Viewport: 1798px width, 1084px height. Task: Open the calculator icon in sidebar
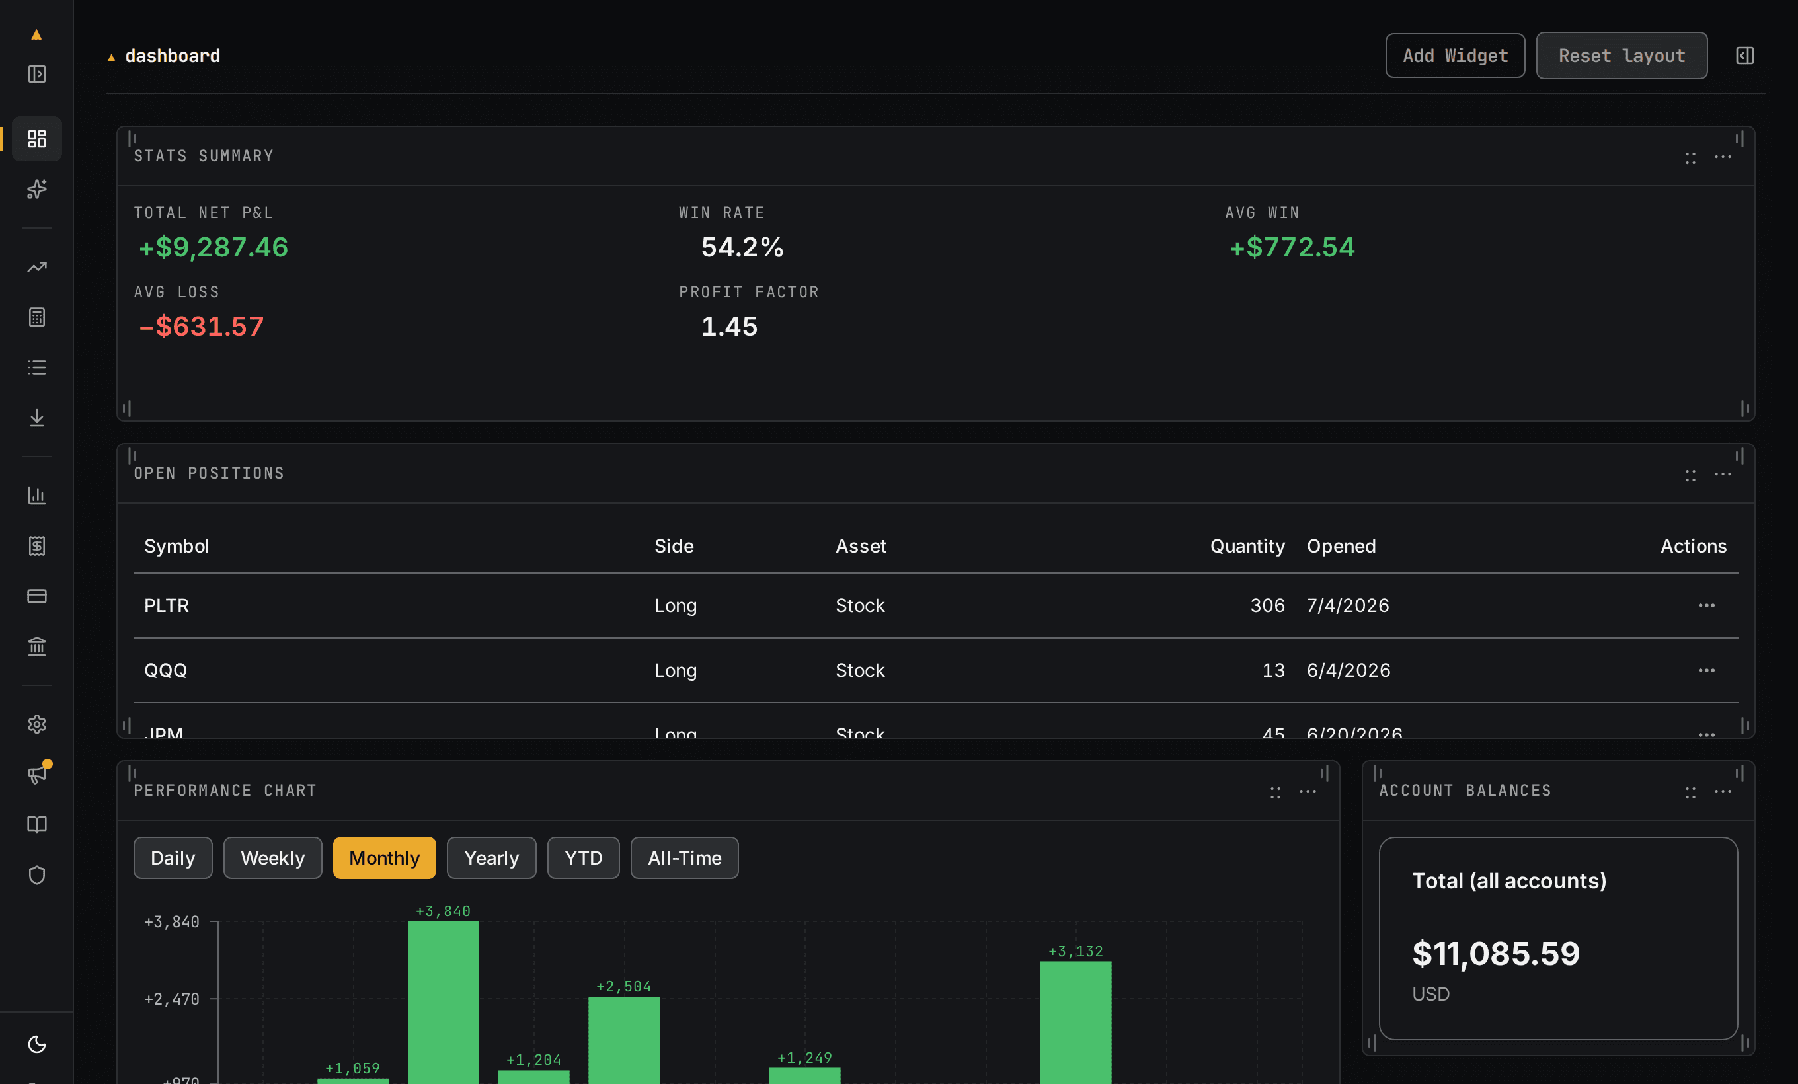36,317
